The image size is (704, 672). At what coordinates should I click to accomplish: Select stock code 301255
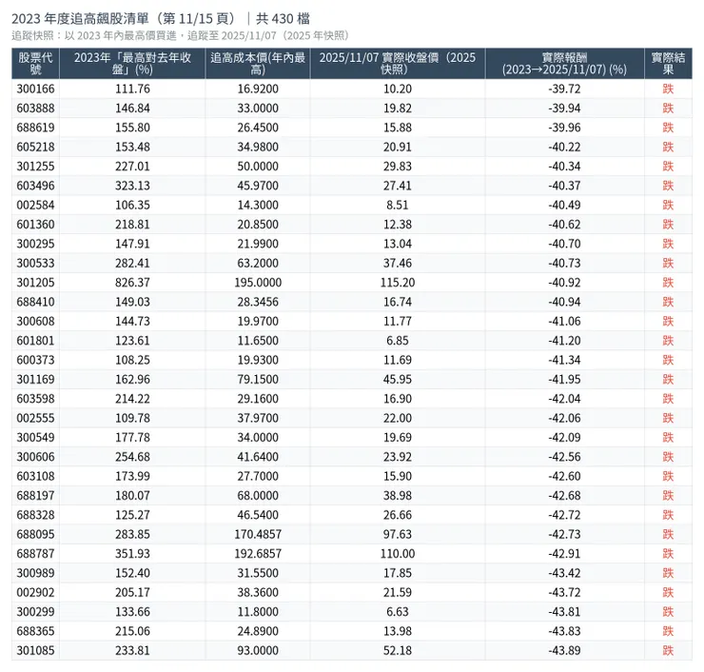click(35, 167)
